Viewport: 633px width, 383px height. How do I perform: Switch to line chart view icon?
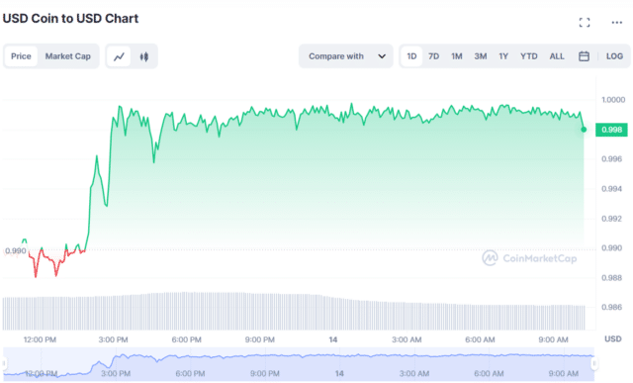pos(119,56)
